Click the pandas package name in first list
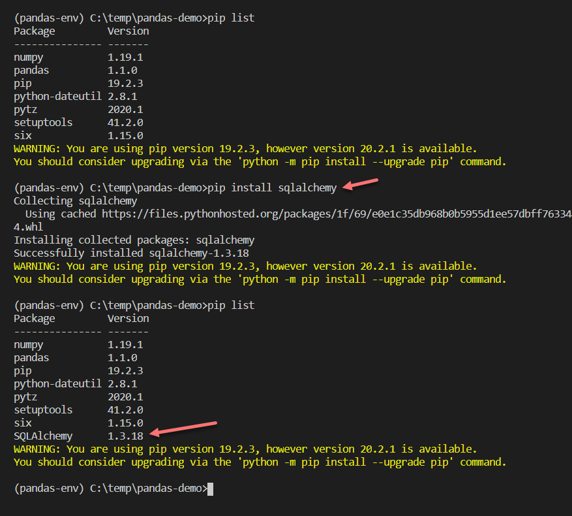Image resolution: width=572 pixels, height=516 pixels. 31,70
